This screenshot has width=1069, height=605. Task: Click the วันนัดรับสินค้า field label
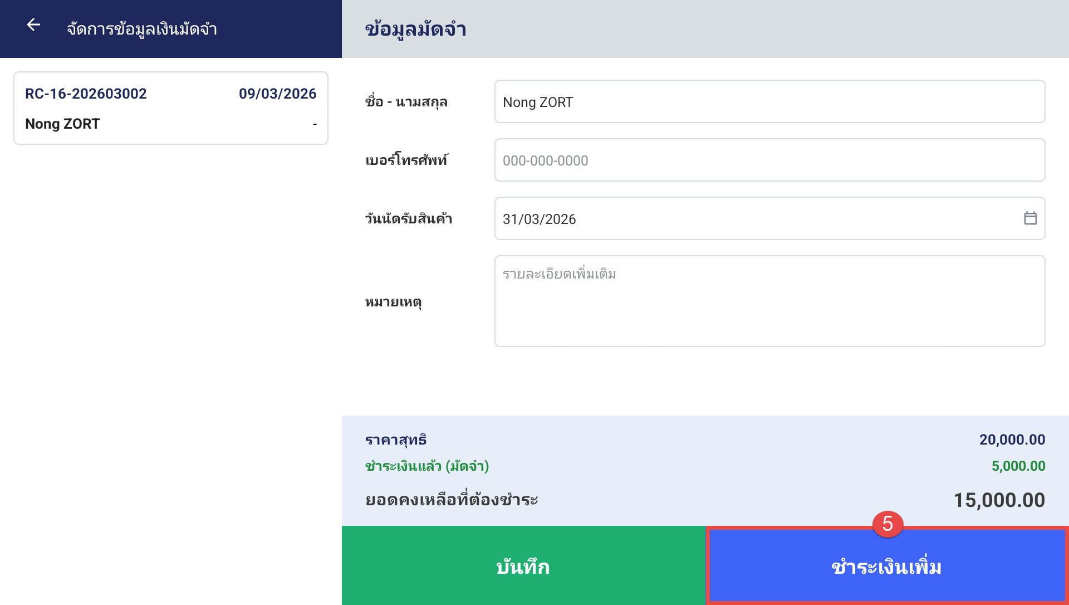click(409, 219)
